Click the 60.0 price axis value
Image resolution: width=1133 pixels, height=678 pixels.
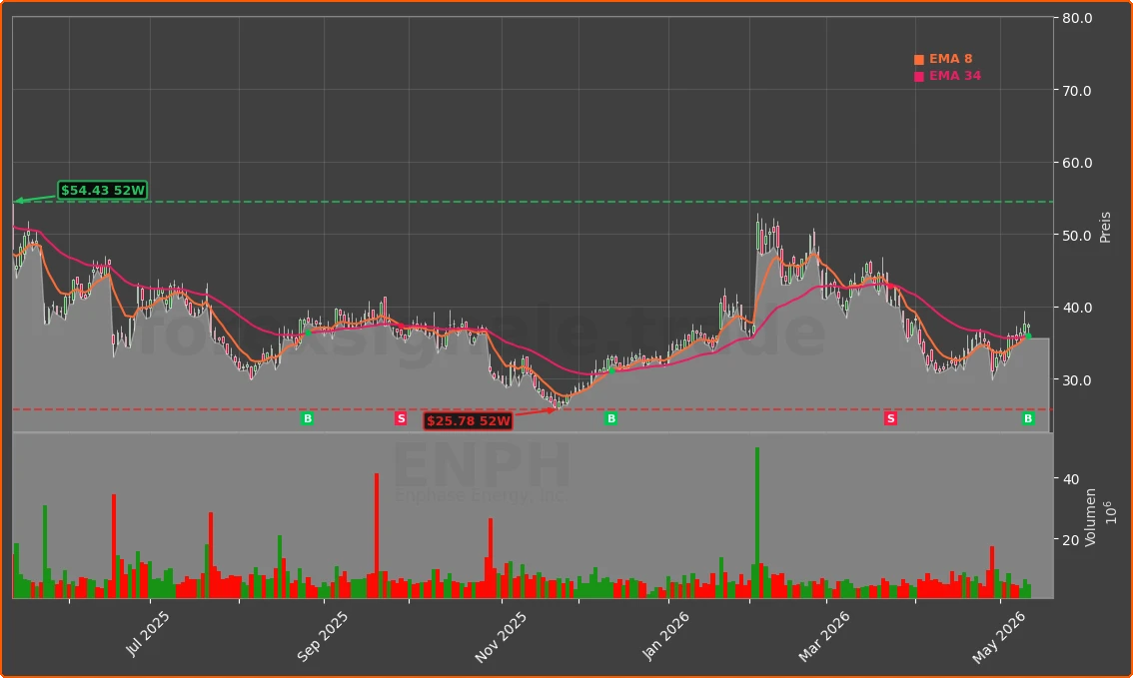click(1077, 163)
